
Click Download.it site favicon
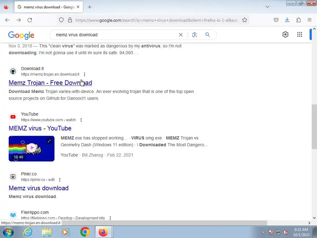click(13, 71)
